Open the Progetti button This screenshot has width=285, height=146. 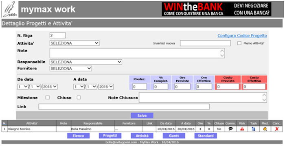[110, 136]
